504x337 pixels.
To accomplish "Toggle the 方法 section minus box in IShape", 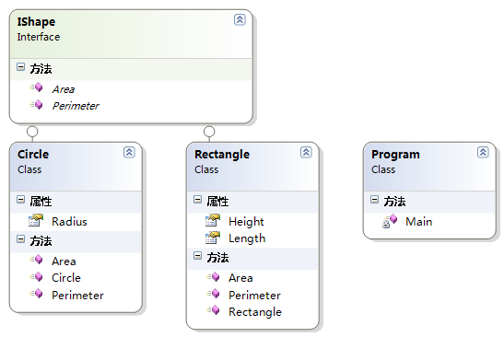I will (20, 67).
